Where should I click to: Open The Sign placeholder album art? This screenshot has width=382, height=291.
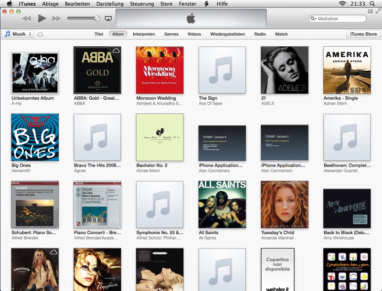[x=222, y=70]
